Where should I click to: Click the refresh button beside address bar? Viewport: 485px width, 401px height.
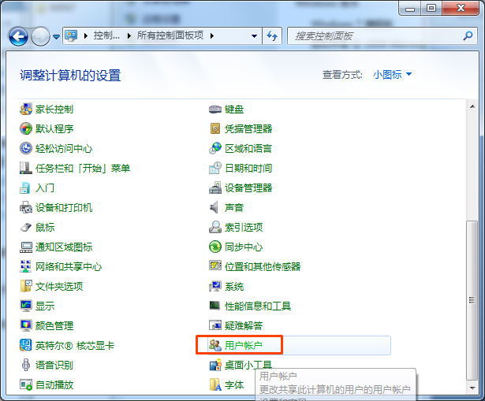tap(273, 36)
